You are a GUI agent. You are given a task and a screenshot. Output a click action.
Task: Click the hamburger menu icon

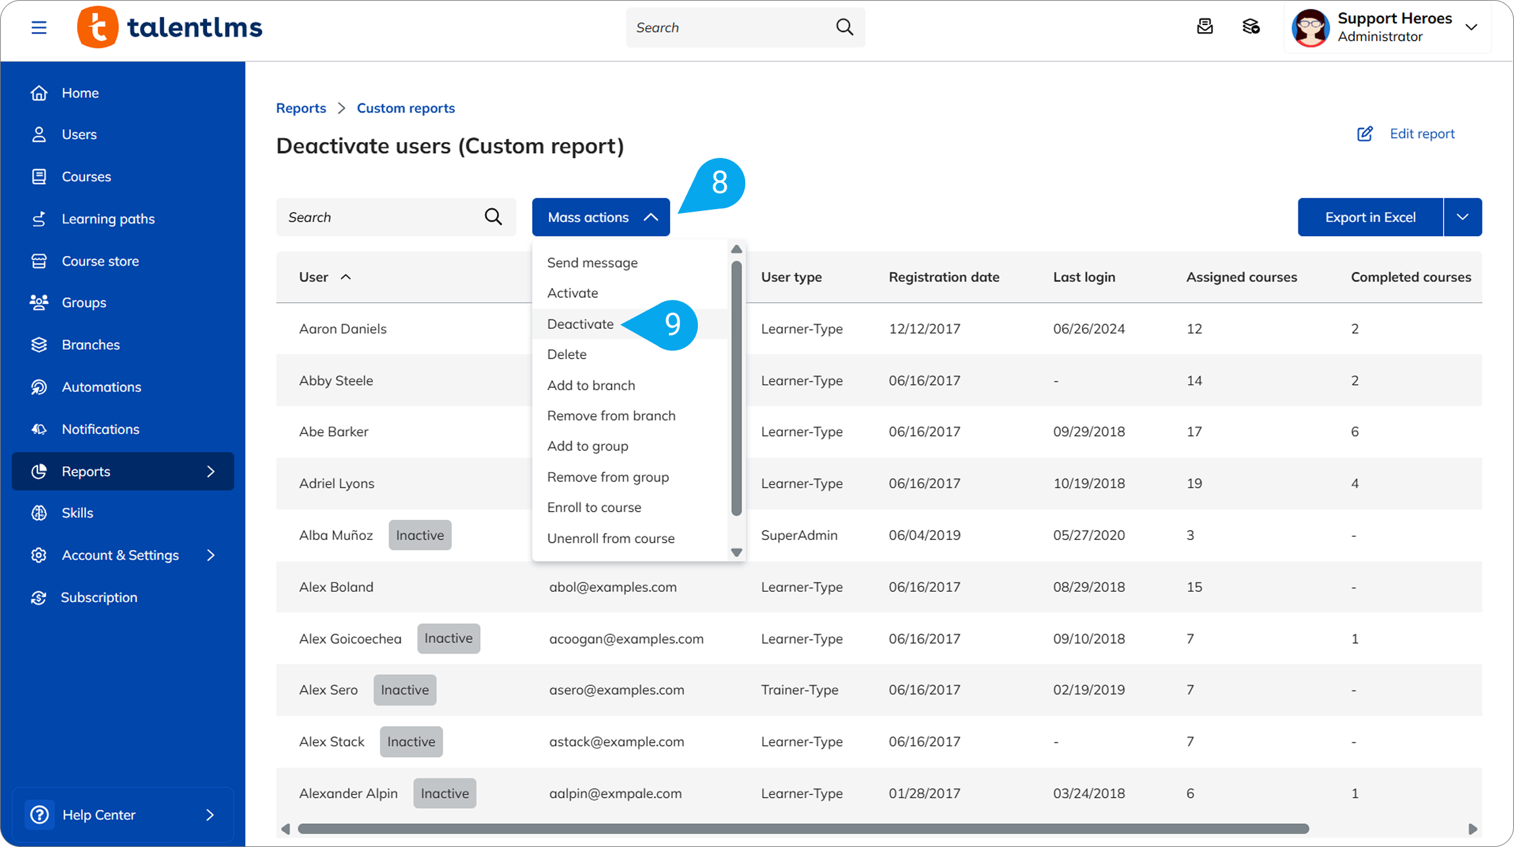[39, 28]
